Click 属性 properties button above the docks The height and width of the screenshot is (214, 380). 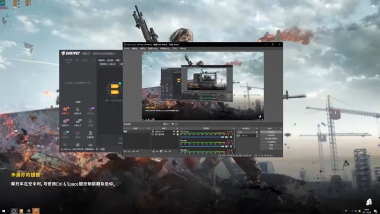pyautogui.click(x=167, y=124)
